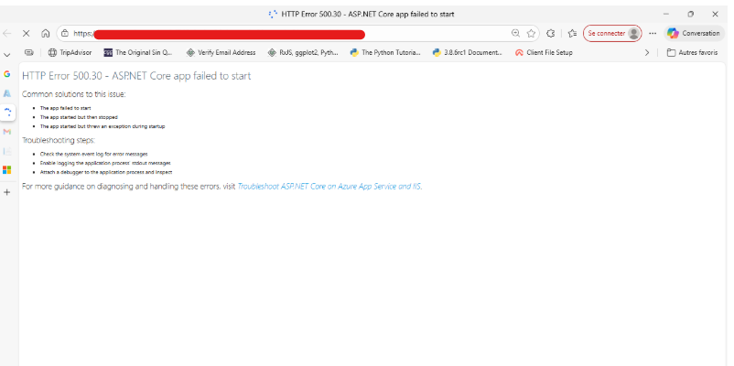734x366 pixels.
Task: Click 'Common solutions to this issue:' text
Action: [74, 94]
